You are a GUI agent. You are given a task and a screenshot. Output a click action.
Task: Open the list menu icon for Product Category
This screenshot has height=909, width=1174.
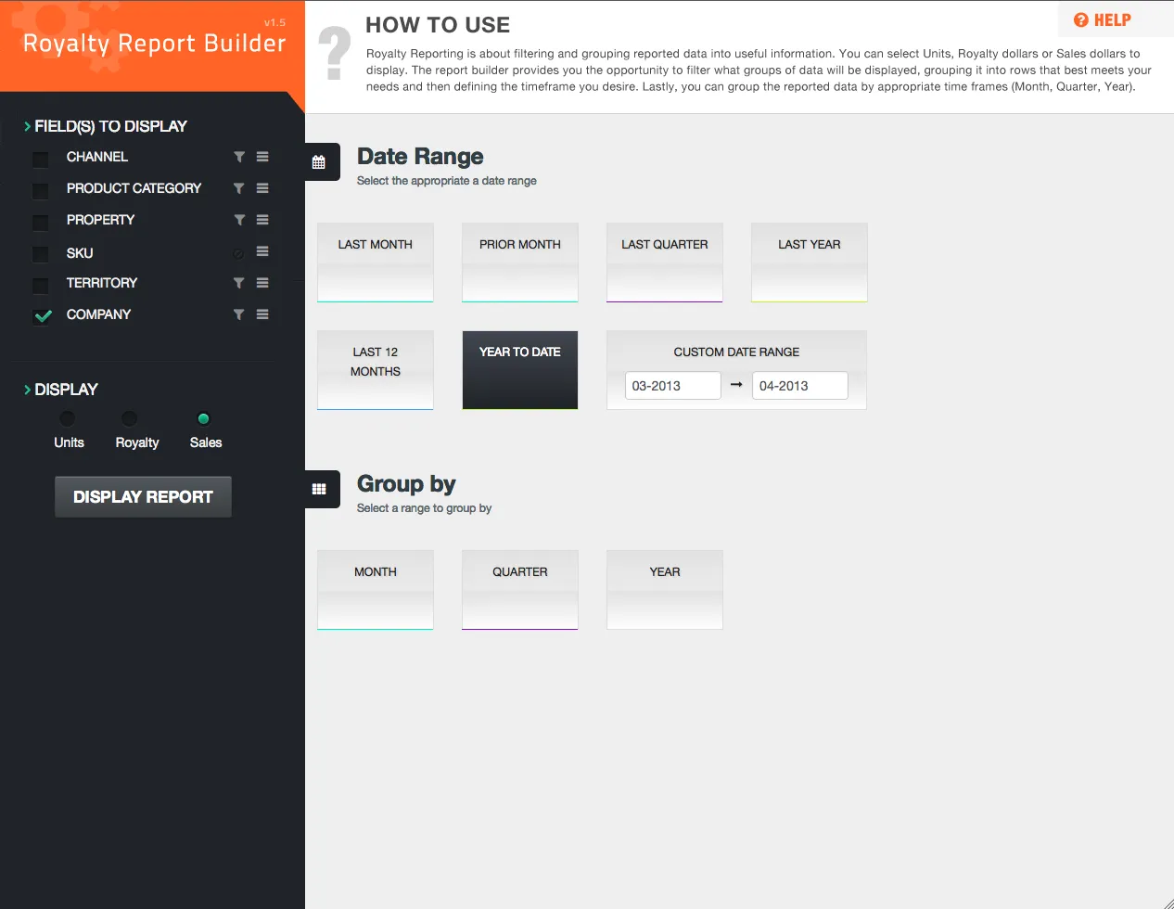pyautogui.click(x=262, y=188)
